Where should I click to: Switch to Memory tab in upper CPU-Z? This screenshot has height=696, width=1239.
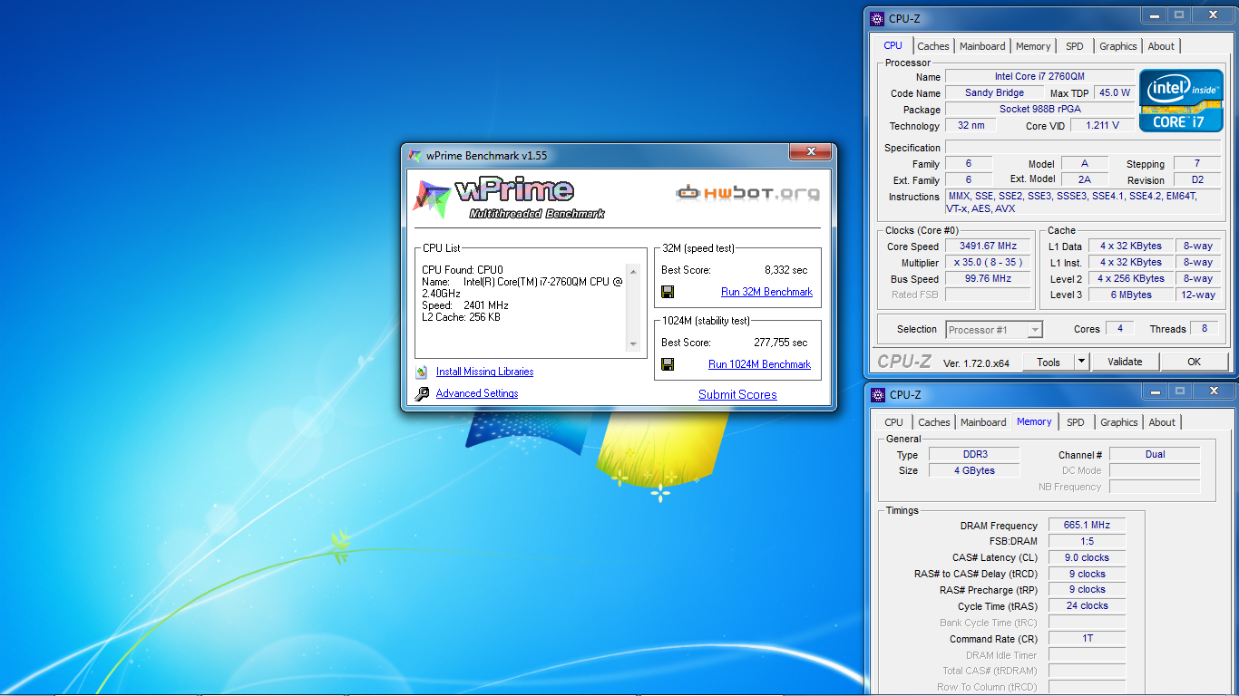coord(1033,46)
